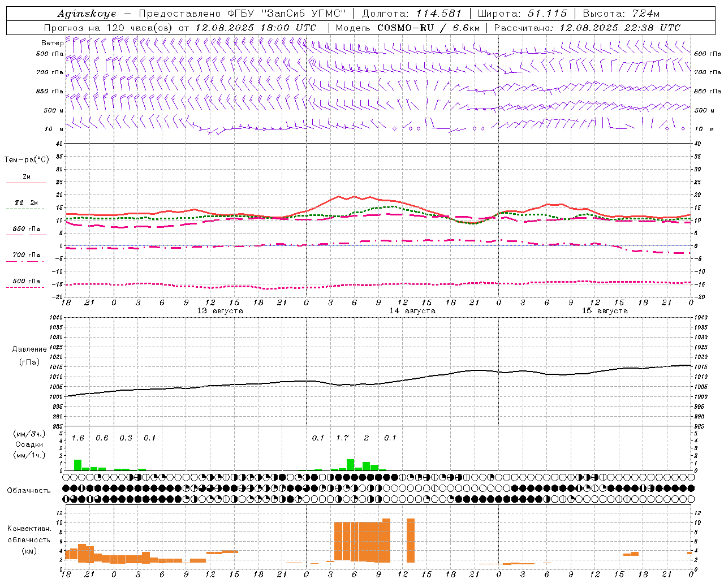Click the 'Ветер' wind panel label
The image size is (724, 579).
[52, 43]
